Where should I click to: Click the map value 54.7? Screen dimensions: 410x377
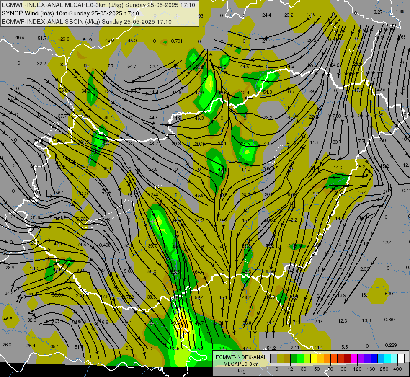tap(132, 66)
